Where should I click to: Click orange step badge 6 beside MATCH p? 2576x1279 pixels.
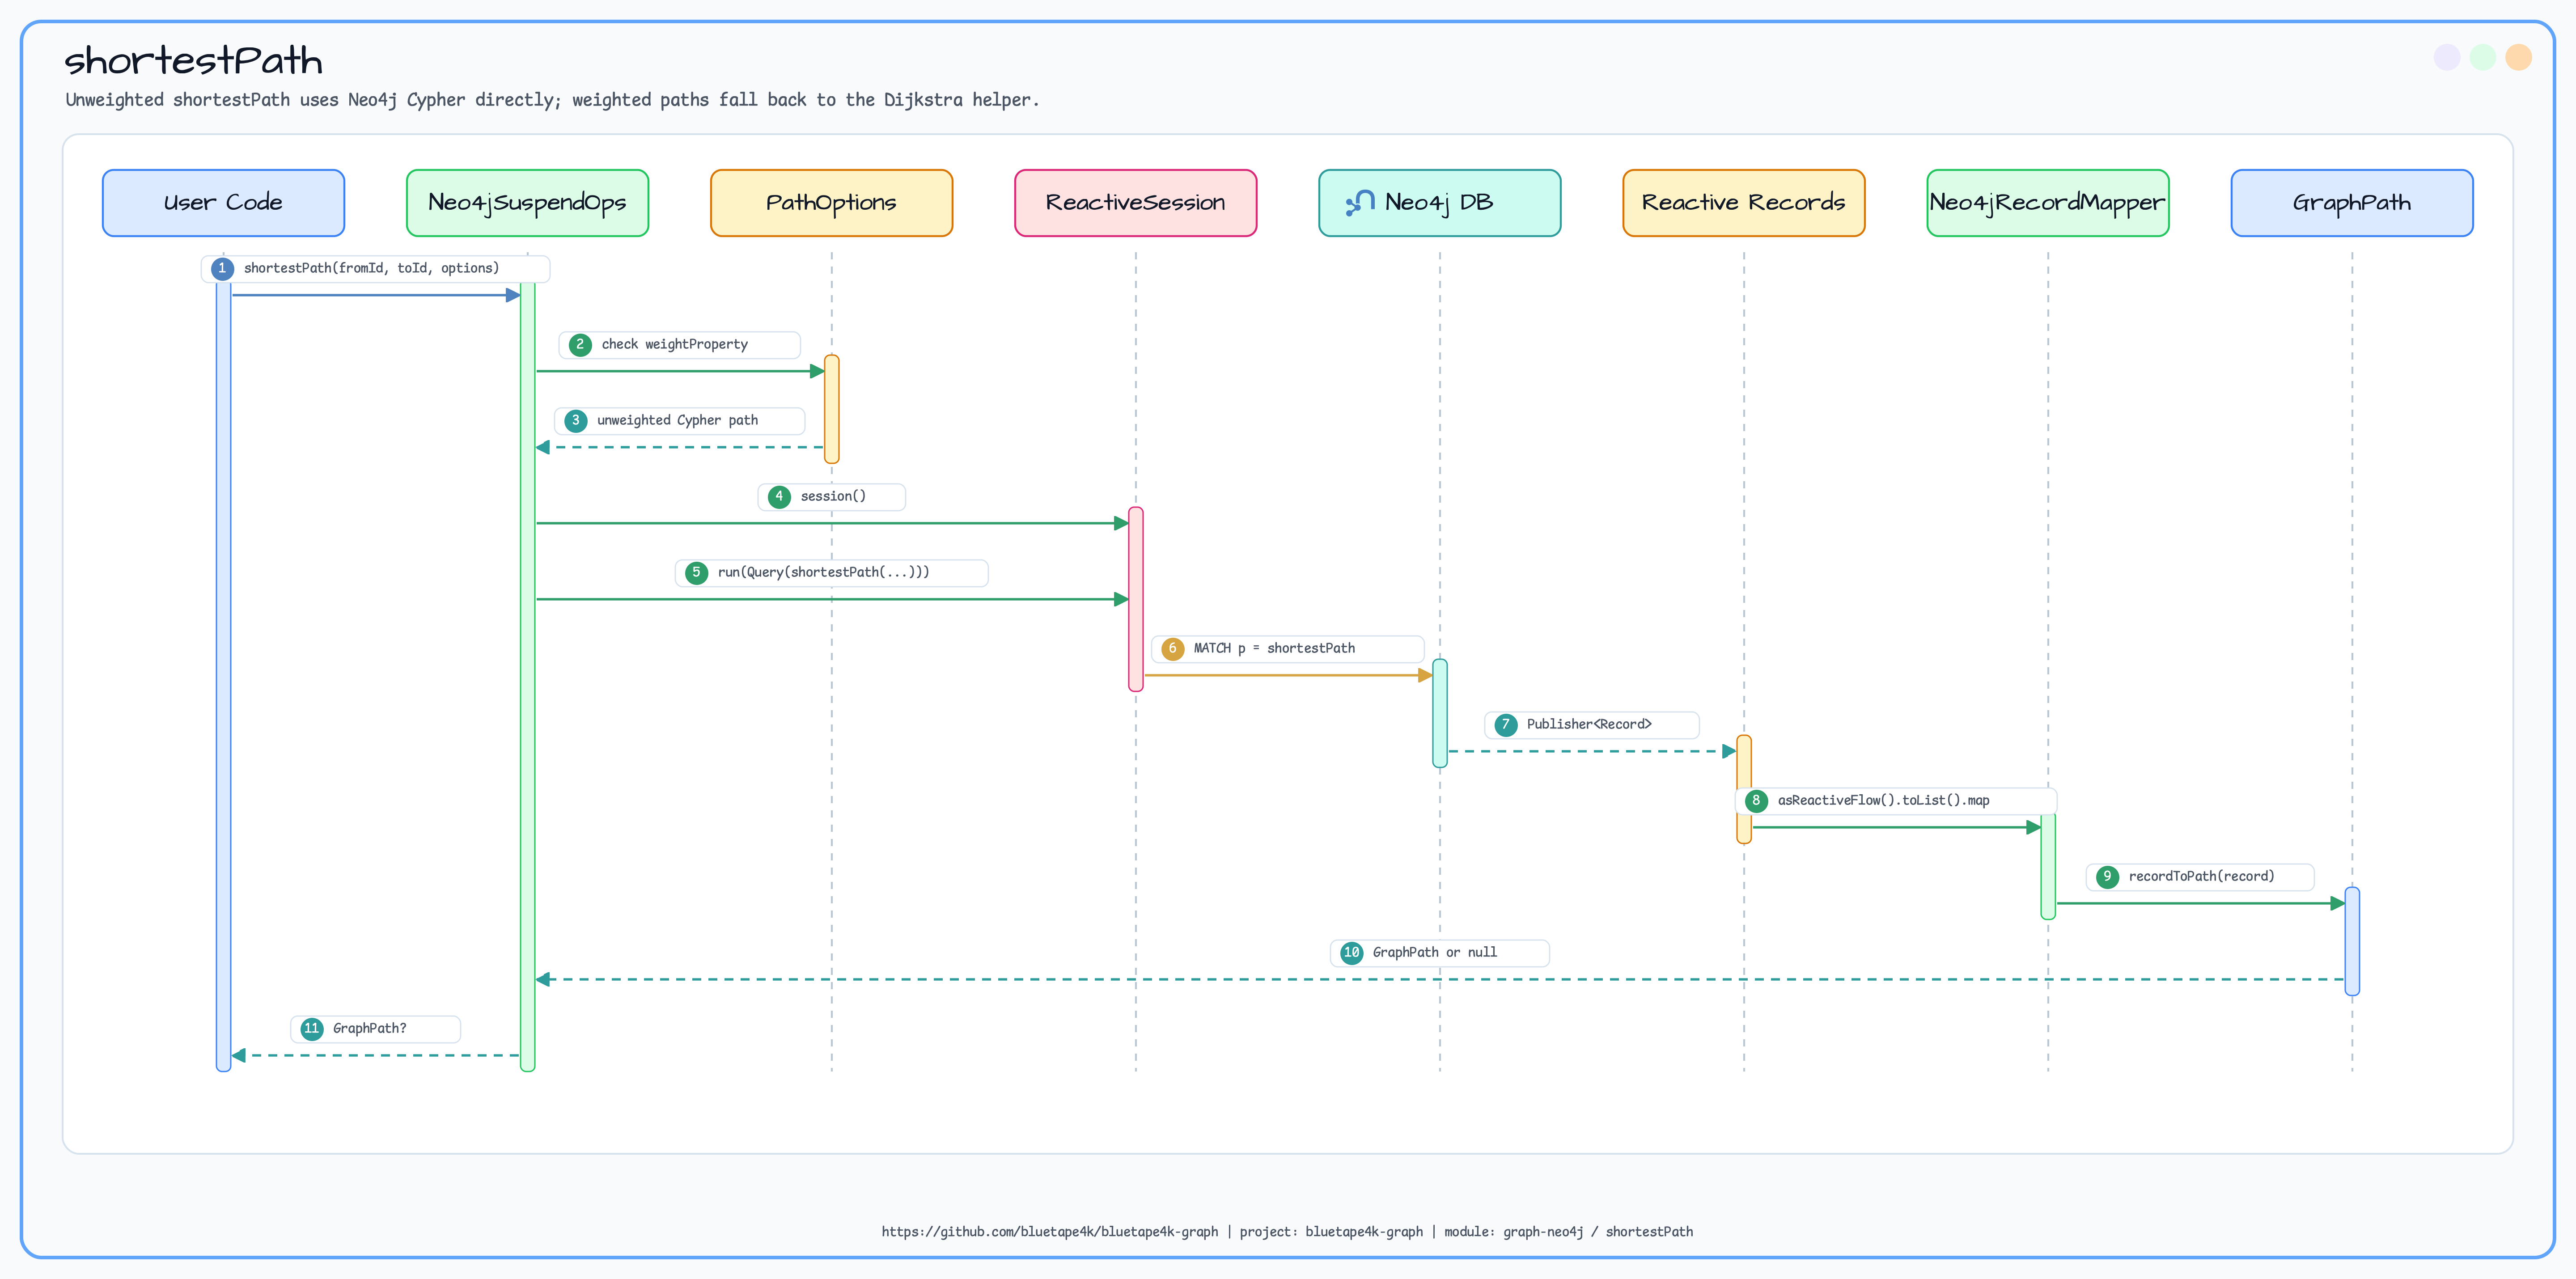[x=1172, y=649]
